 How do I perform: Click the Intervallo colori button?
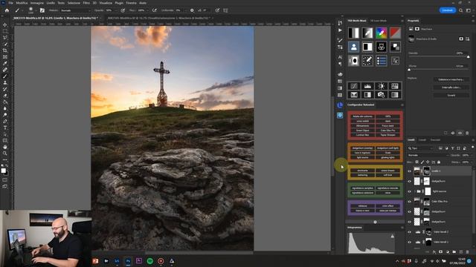(x=451, y=88)
